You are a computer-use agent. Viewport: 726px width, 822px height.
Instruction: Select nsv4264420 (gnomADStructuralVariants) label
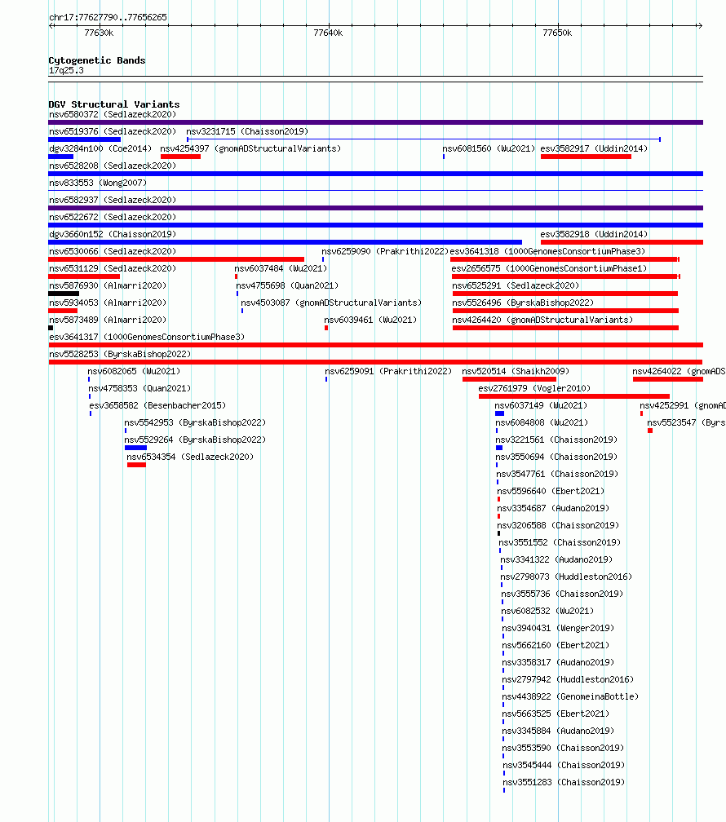tap(542, 320)
